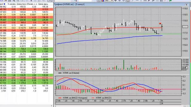Click the 17h label on the time axis
The image size is (191, 107).
tap(124, 101)
